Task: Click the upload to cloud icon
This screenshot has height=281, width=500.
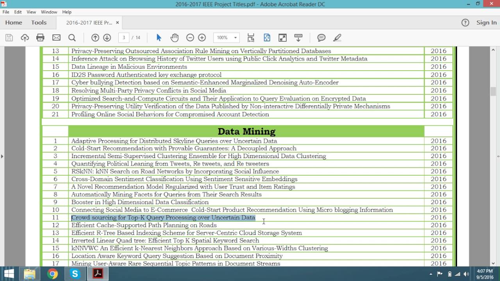Action: point(25,38)
